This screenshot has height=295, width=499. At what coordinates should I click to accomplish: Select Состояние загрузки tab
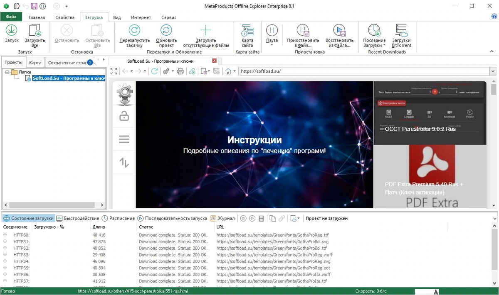(x=28, y=218)
